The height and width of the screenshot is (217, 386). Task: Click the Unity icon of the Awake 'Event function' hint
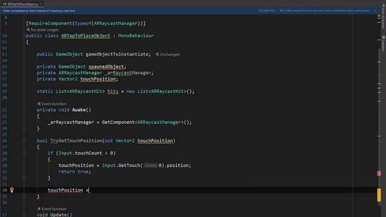point(39,104)
